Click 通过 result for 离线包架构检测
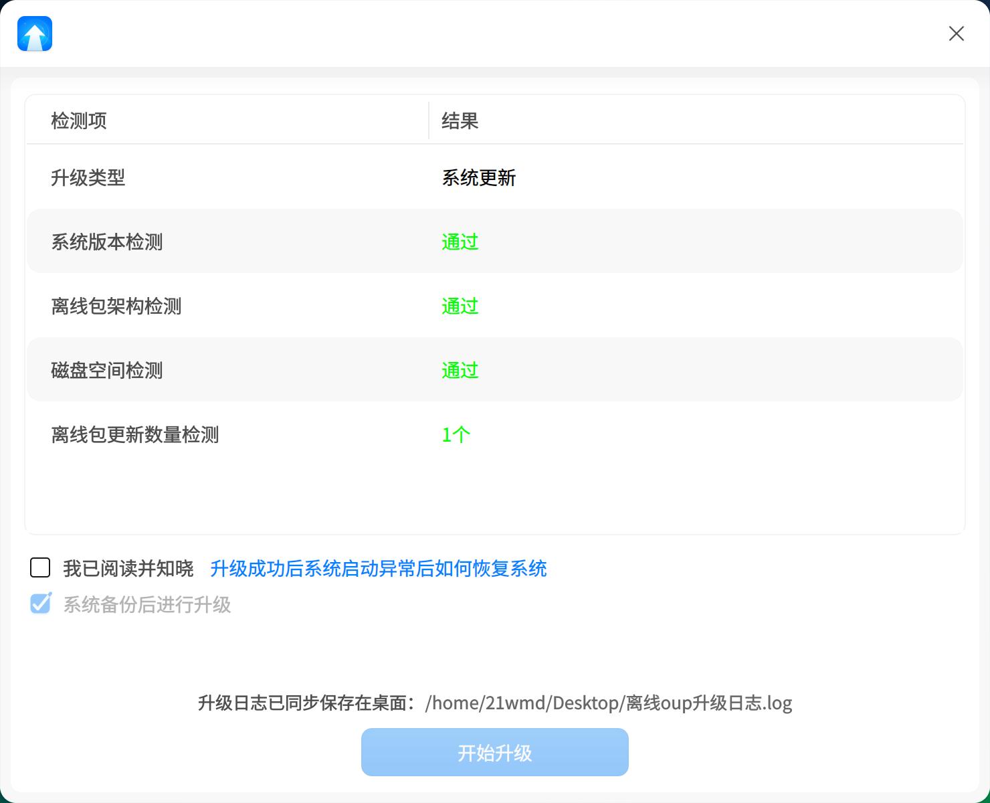Image resolution: width=990 pixels, height=803 pixels. click(x=460, y=306)
